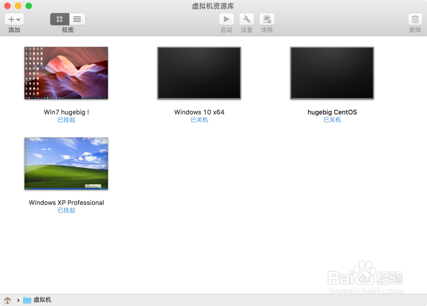The width and height of the screenshot is (427, 306).
Task: Open the Win7 hugebig VM thumbnail
Action: point(66,73)
